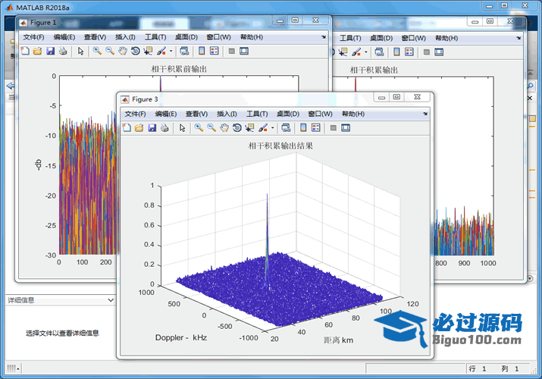Print figure icon in Figure 3 toolbar
Screen dimensions: 542x379
tap(164, 128)
